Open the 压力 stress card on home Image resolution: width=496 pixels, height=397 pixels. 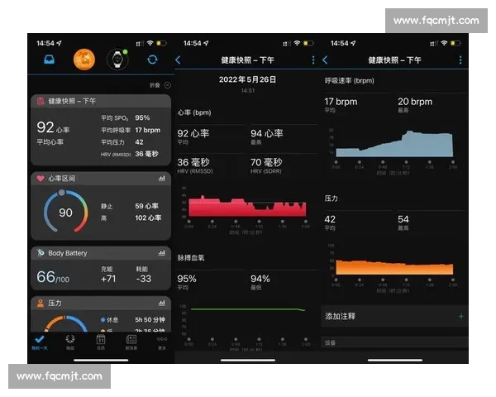tap(101, 303)
